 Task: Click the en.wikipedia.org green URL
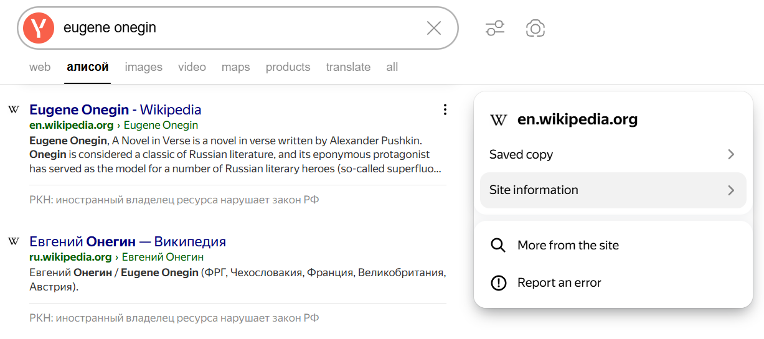coord(72,125)
